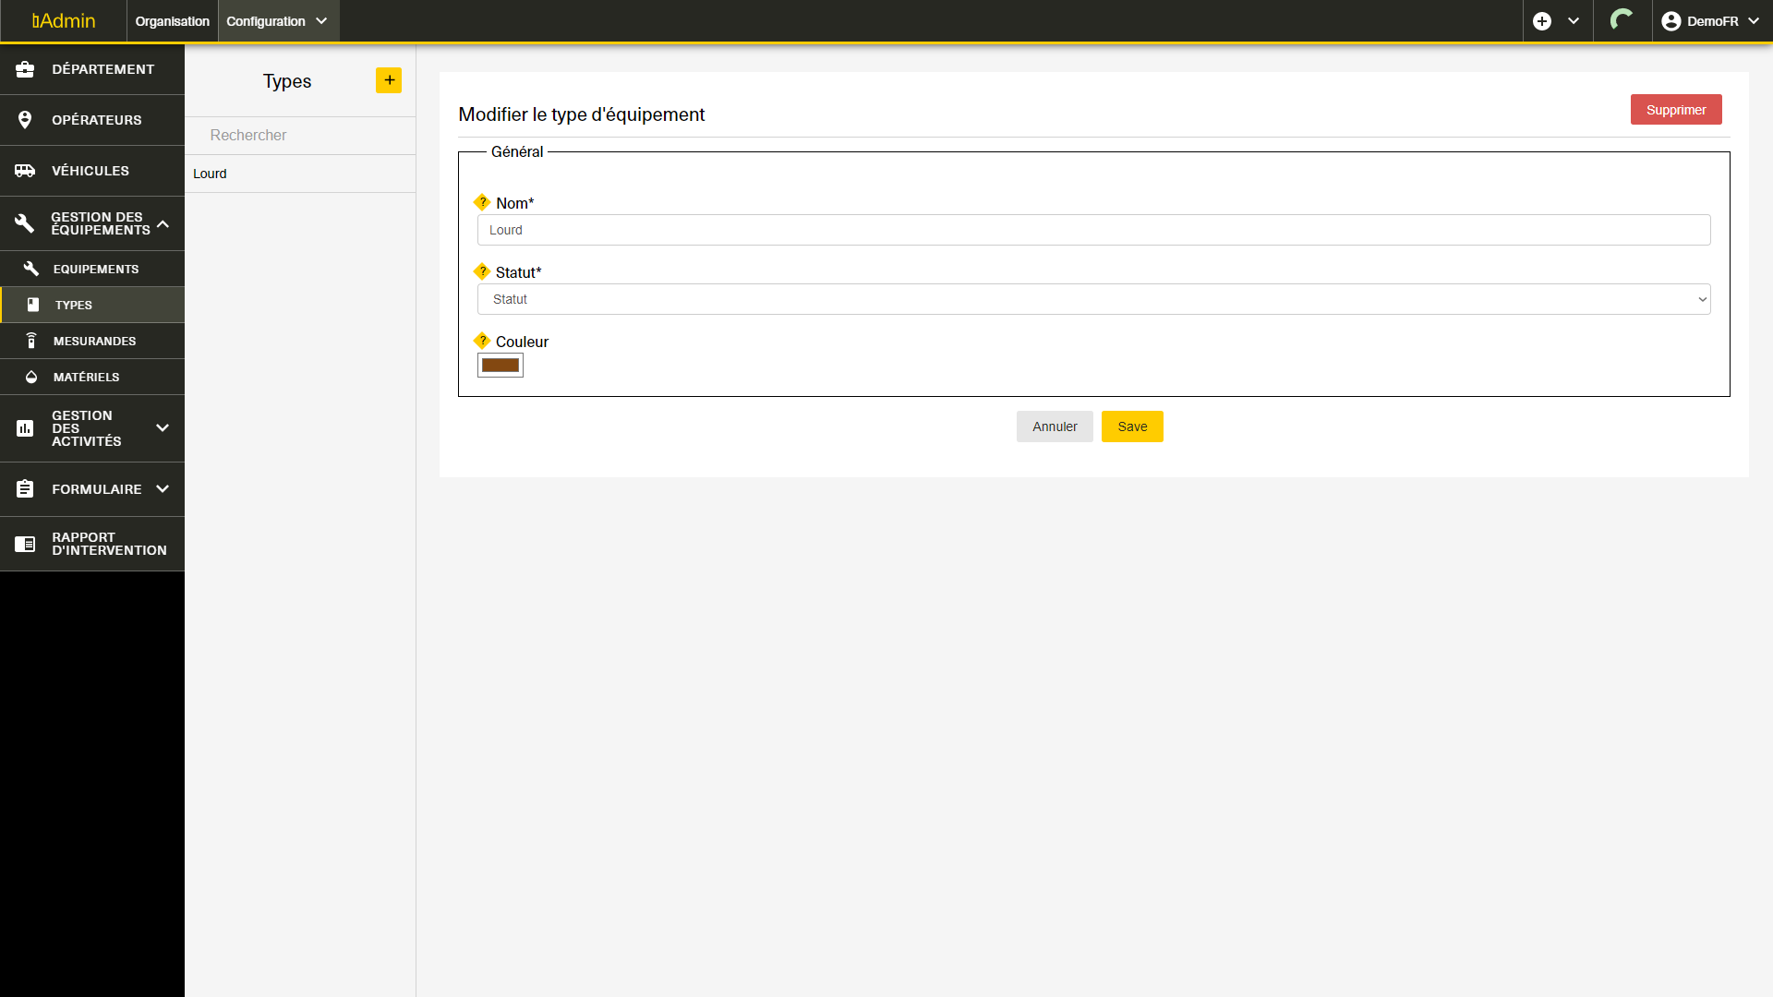Click the Supprimer button
The width and height of the screenshot is (1773, 997).
tap(1675, 110)
